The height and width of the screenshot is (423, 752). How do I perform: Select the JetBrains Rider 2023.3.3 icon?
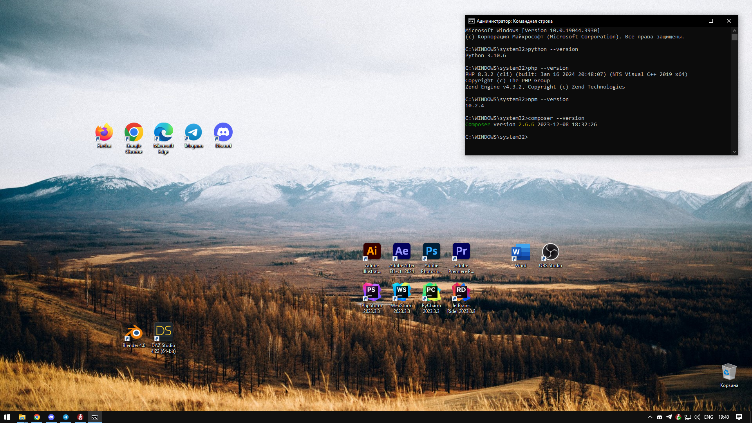(461, 298)
